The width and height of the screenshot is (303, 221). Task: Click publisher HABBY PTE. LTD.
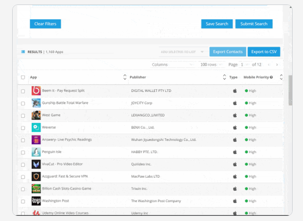[x=144, y=152]
